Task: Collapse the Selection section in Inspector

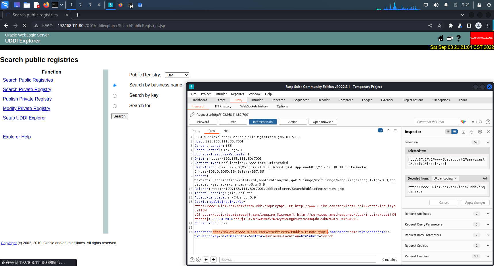Action: [488, 142]
